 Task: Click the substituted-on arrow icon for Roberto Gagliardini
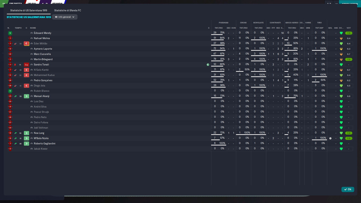[x=27, y=144]
